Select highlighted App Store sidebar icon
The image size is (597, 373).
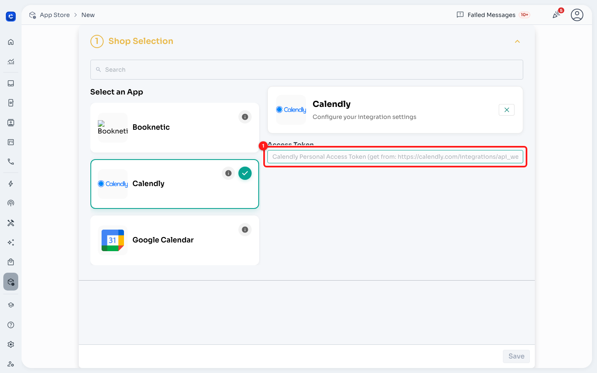click(x=11, y=282)
